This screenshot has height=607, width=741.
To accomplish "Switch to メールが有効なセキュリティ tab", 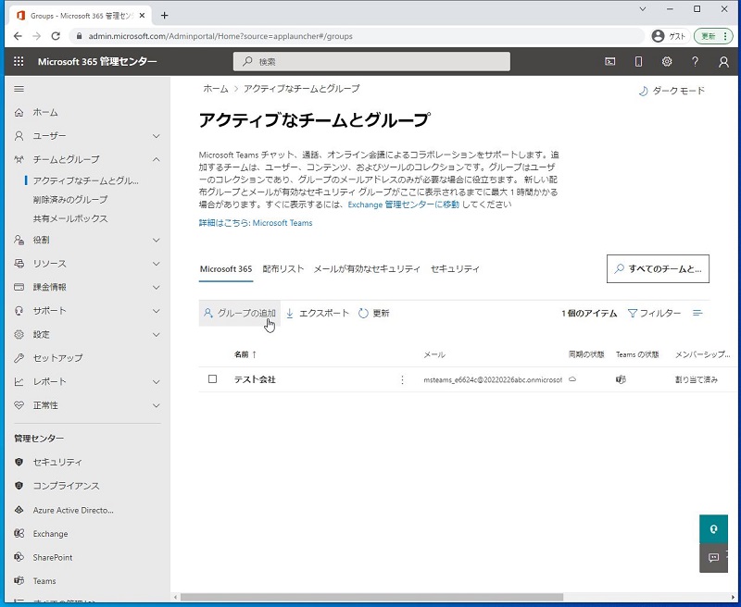I will [367, 269].
